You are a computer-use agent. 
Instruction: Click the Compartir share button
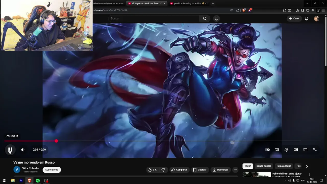179,170
